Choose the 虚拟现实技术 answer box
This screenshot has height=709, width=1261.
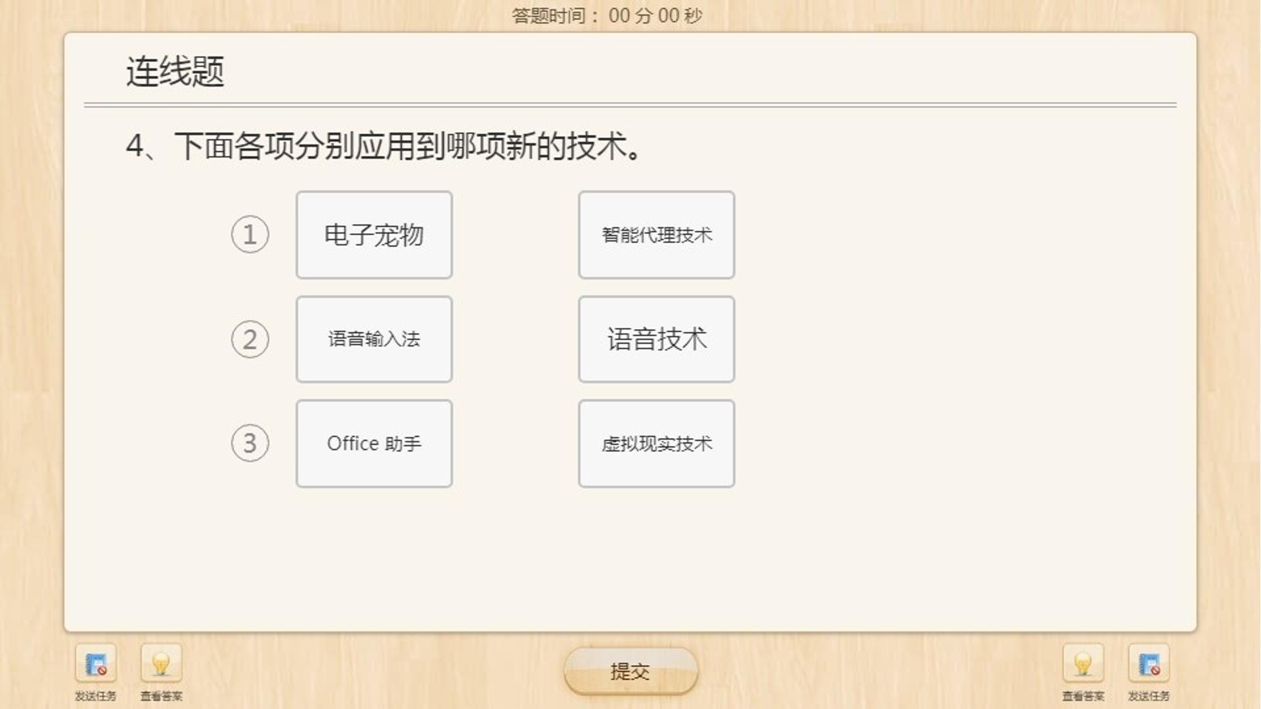657,444
